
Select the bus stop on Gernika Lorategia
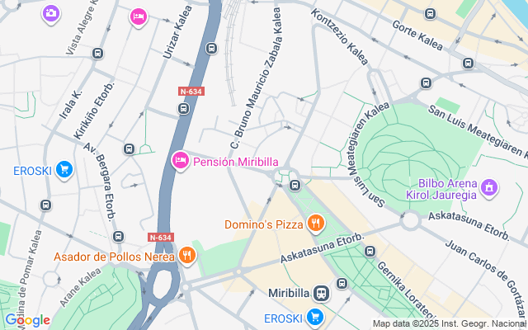point(370,251)
